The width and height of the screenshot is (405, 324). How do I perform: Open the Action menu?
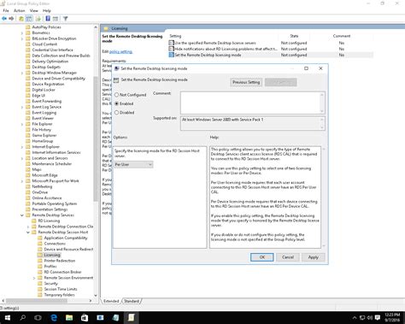[20, 10]
